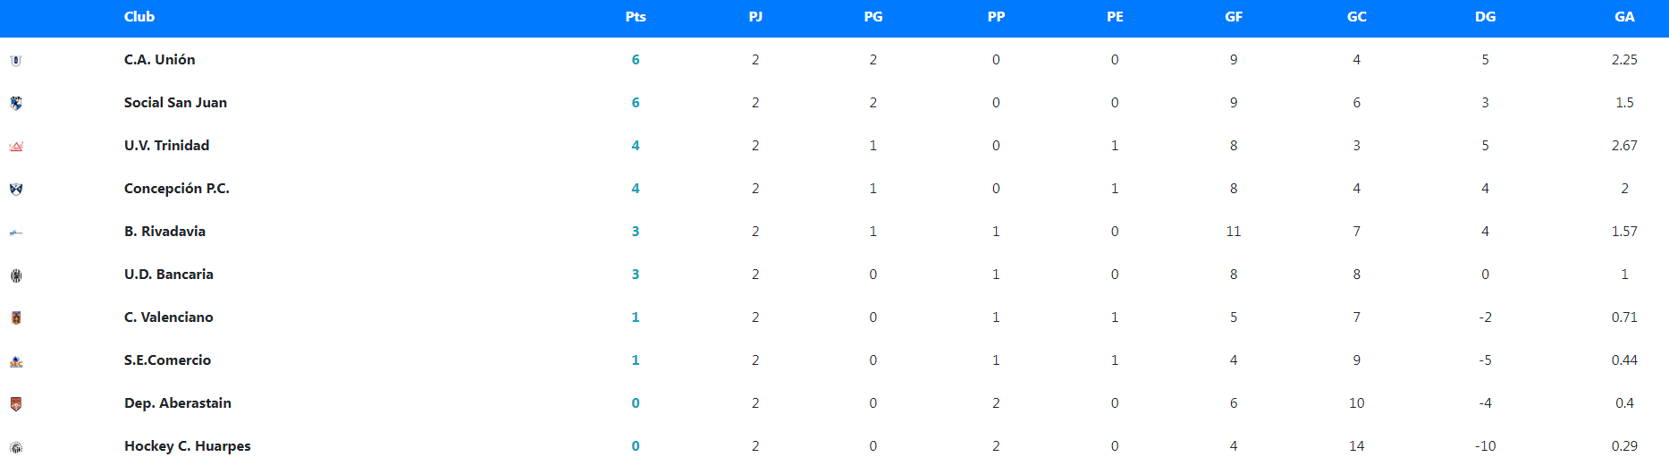Open the Social San Juan team name
1669x474 pixels.
(x=175, y=103)
